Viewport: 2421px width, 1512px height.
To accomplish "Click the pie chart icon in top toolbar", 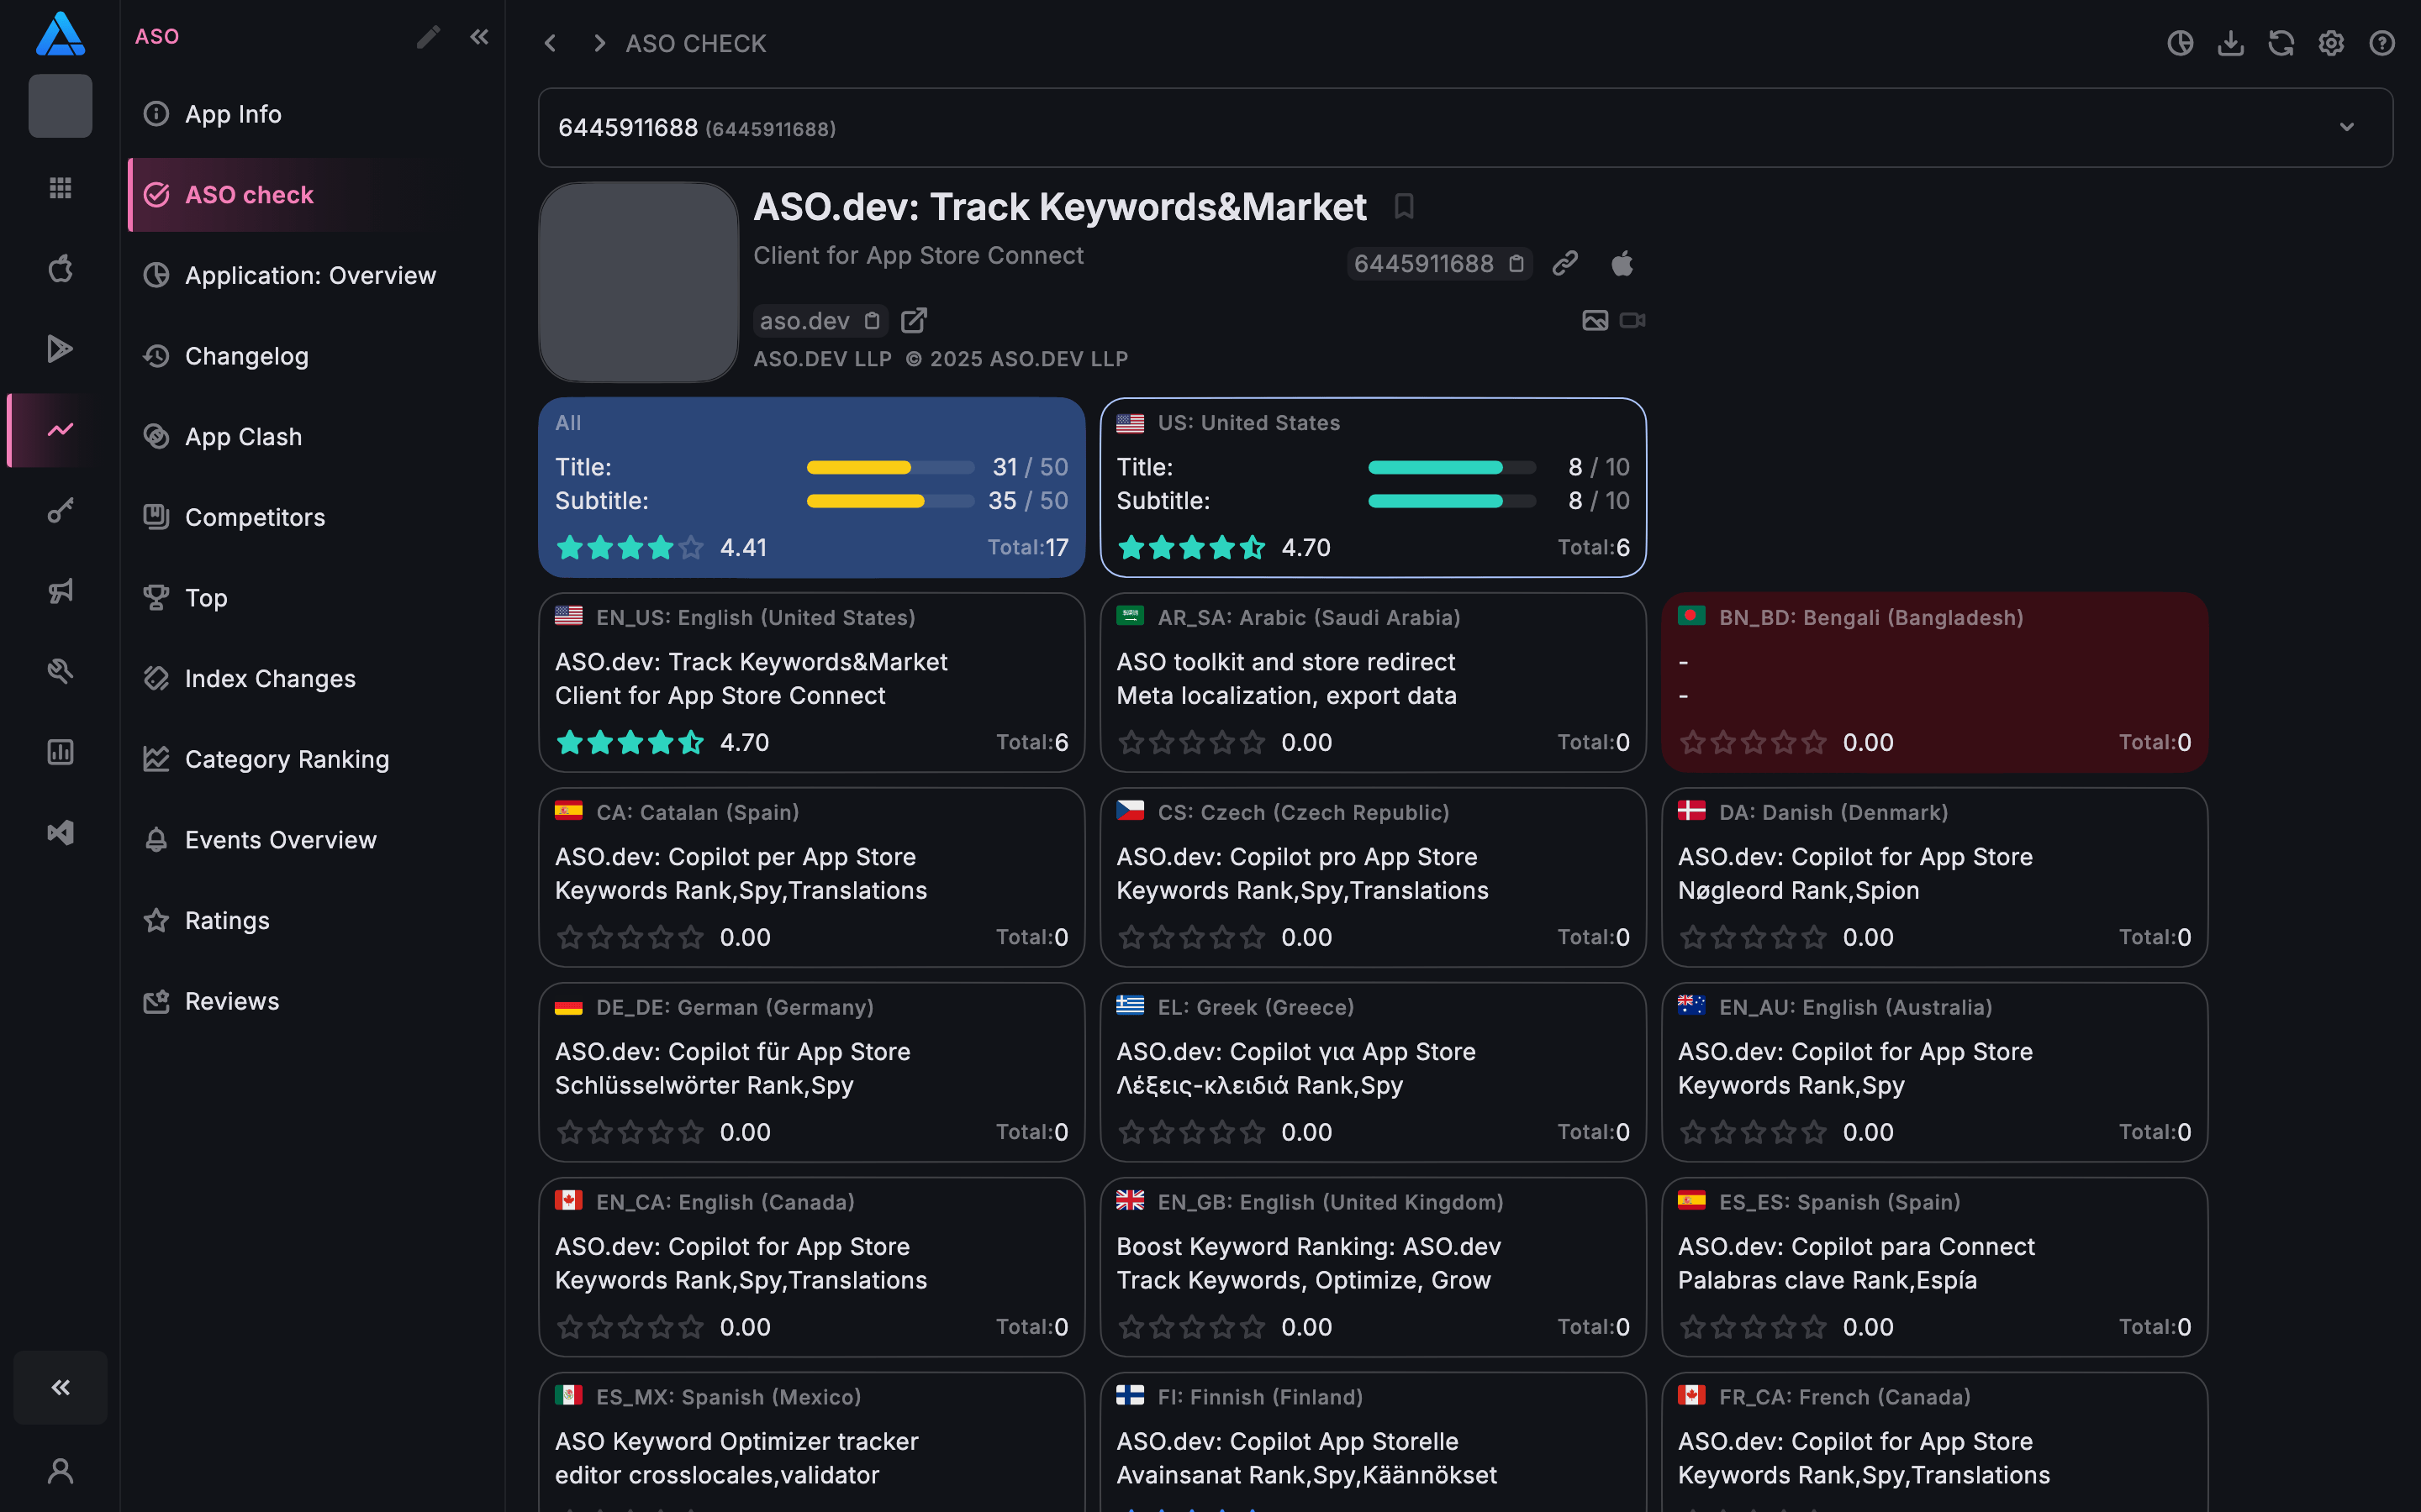I will (2180, 43).
